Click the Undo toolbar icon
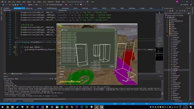This screenshot has height=109, width=194. tap(21, 5)
